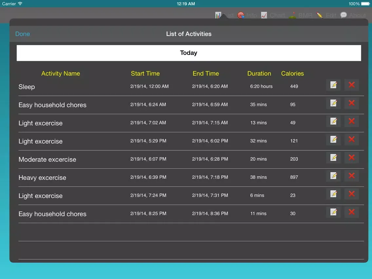Click the Duration column header

(259, 74)
